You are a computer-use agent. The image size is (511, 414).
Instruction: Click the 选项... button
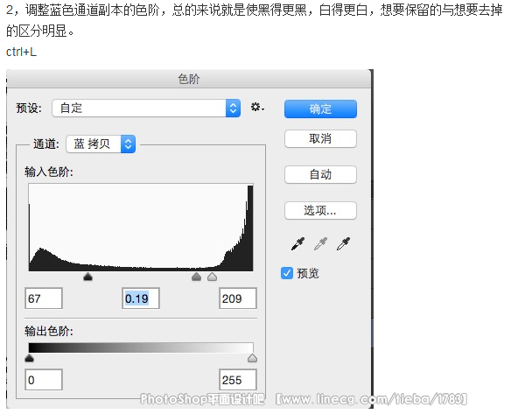[320, 211]
